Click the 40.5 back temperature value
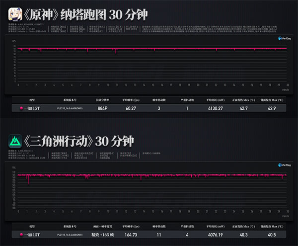 click(x=271, y=235)
